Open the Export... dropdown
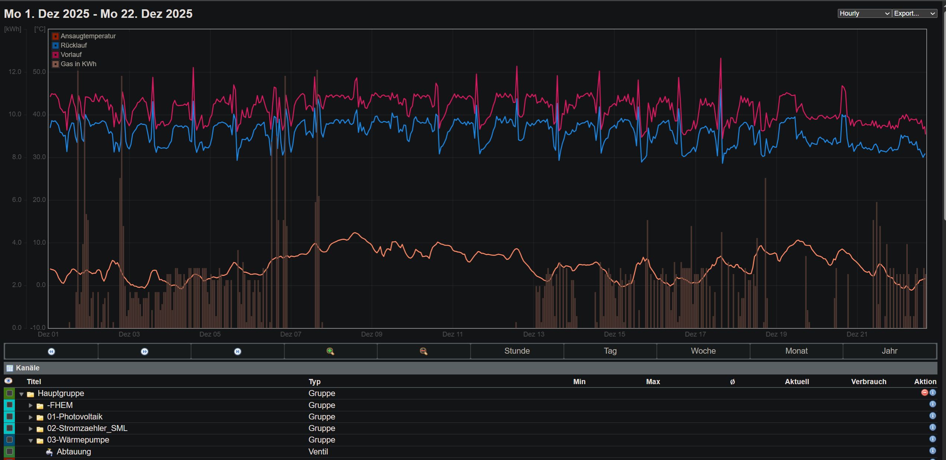 (914, 13)
